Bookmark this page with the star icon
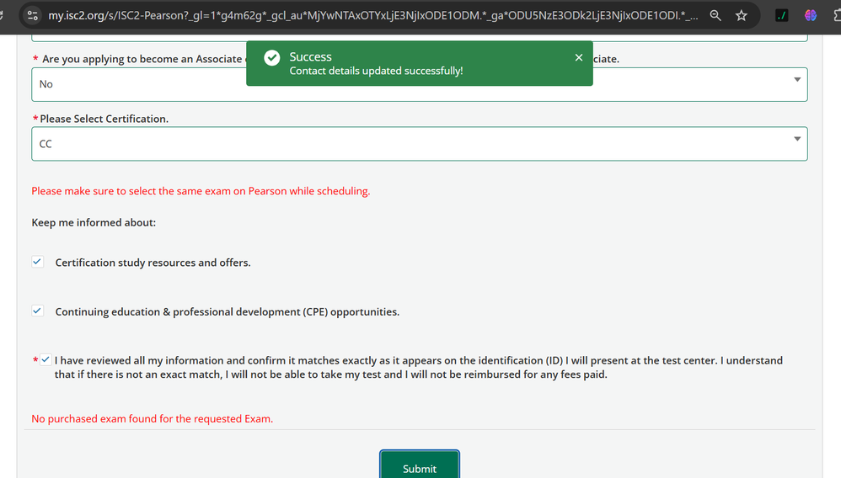The width and height of the screenshot is (841, 478). click(741, 15)
